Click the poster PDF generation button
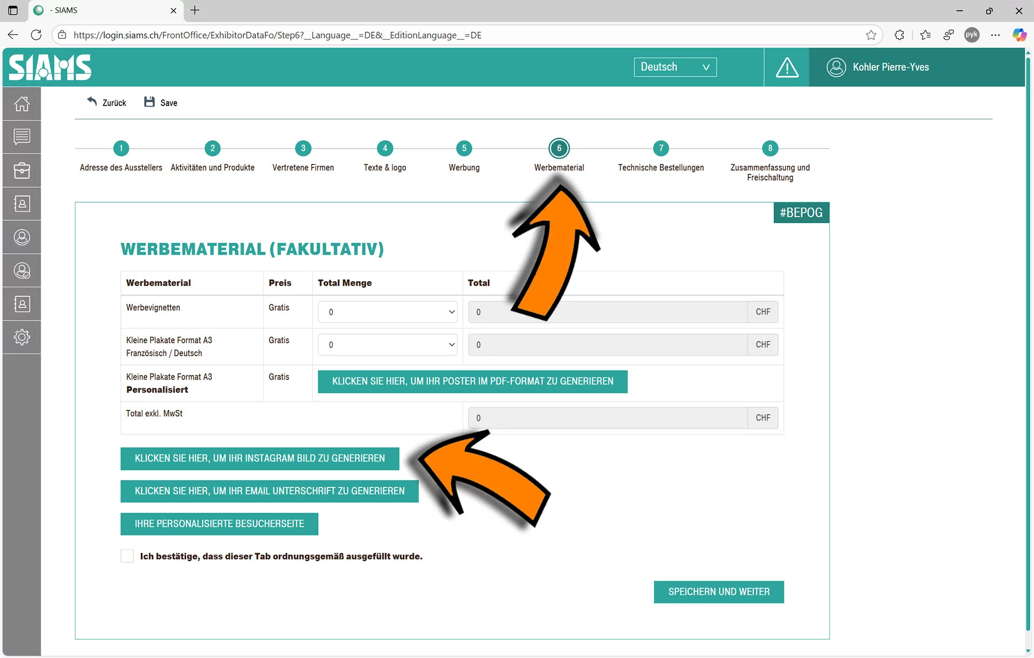 pyautogui.click(x=473, y=381)
